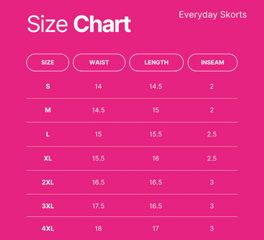Click length value 16 for XL

(x=156, y=158)
